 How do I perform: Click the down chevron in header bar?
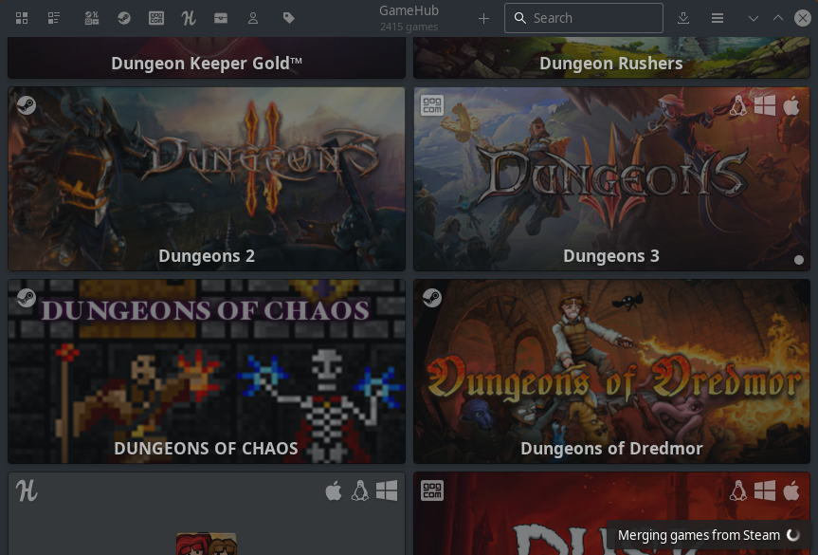point(753,18)
